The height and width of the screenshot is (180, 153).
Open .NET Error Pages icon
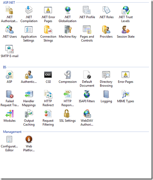pos(48,10)
